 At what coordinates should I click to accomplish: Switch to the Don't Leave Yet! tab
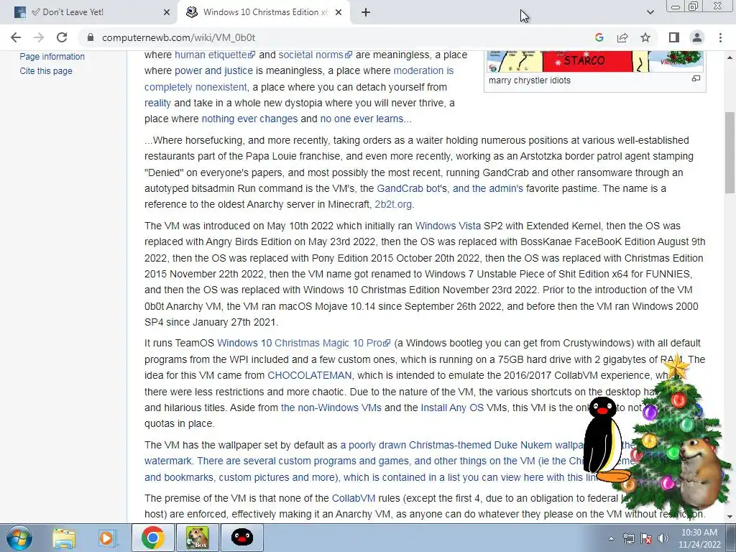click(x=89, y=12)
